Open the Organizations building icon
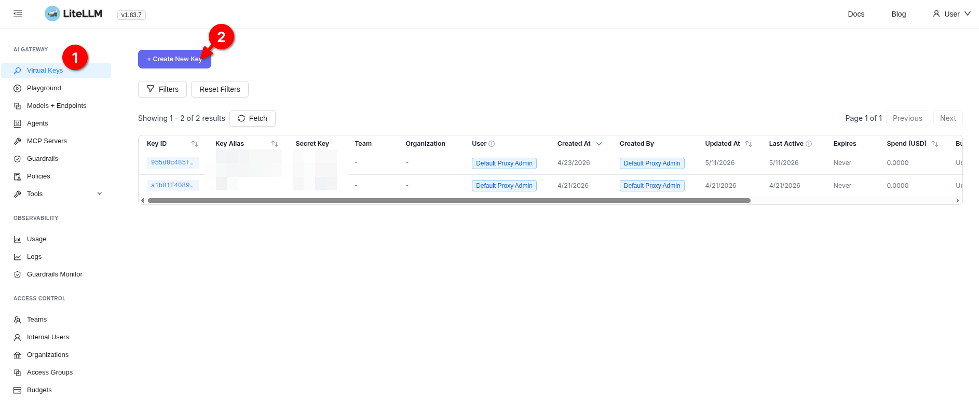The image size is (979, 401). coord(18,355)
